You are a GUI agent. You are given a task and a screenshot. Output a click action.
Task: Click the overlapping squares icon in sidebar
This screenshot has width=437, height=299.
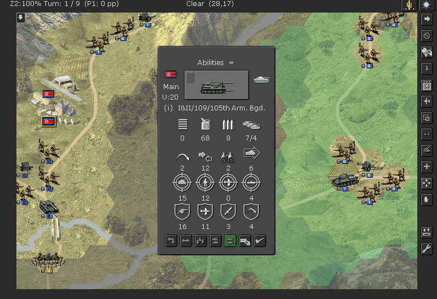(x=427, y=118)
